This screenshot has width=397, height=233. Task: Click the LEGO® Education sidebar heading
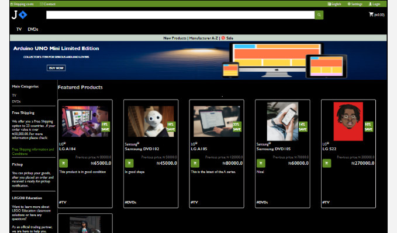27,198
